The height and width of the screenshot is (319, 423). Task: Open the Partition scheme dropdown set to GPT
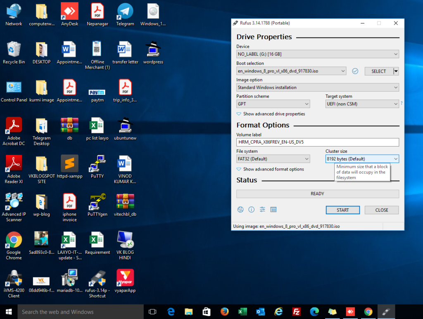tap(273, 104)
